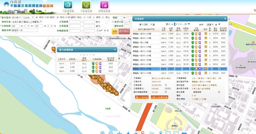
Task: Toggle 房地(土地+建物)+車位 checkbox
Action: [x=58, y=17]
